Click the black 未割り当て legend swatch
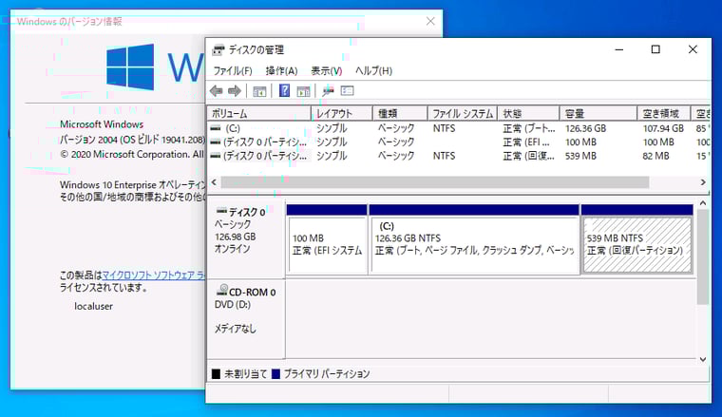Image resolution: width=722 pixels, height=417 pixels. (216, 373)
